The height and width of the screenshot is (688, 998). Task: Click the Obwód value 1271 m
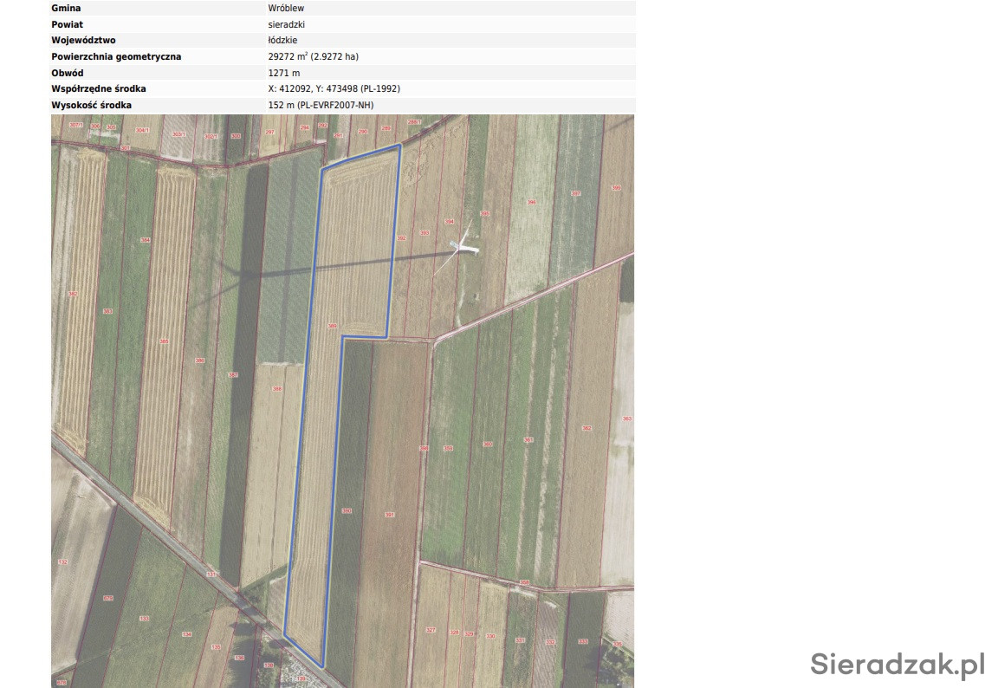click(284, 73)
